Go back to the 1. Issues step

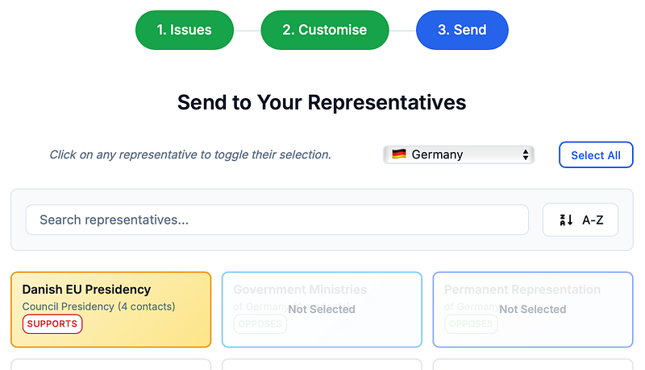click(184, 30)
